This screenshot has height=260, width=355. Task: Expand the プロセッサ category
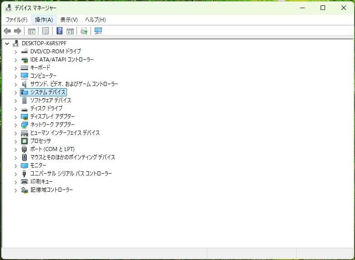(x=15, y=142)
